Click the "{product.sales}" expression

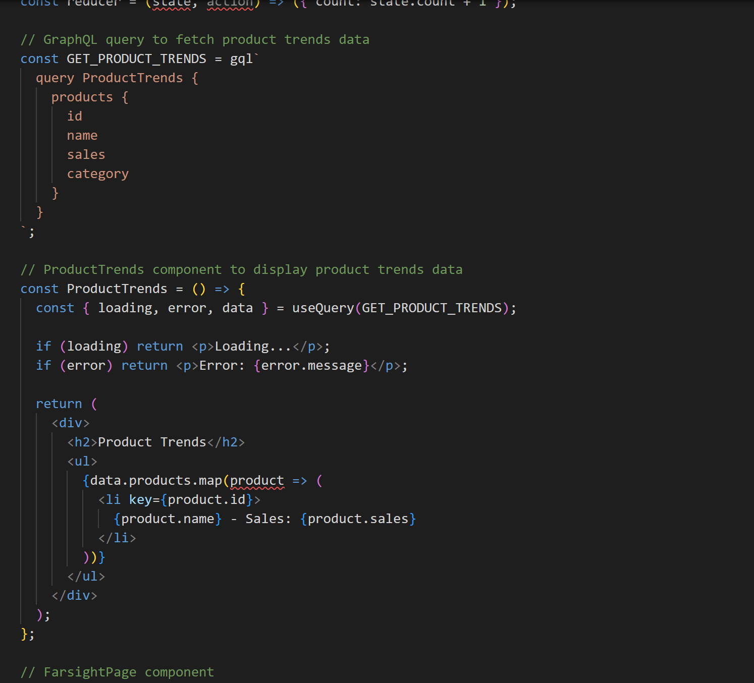pos(358,519)
